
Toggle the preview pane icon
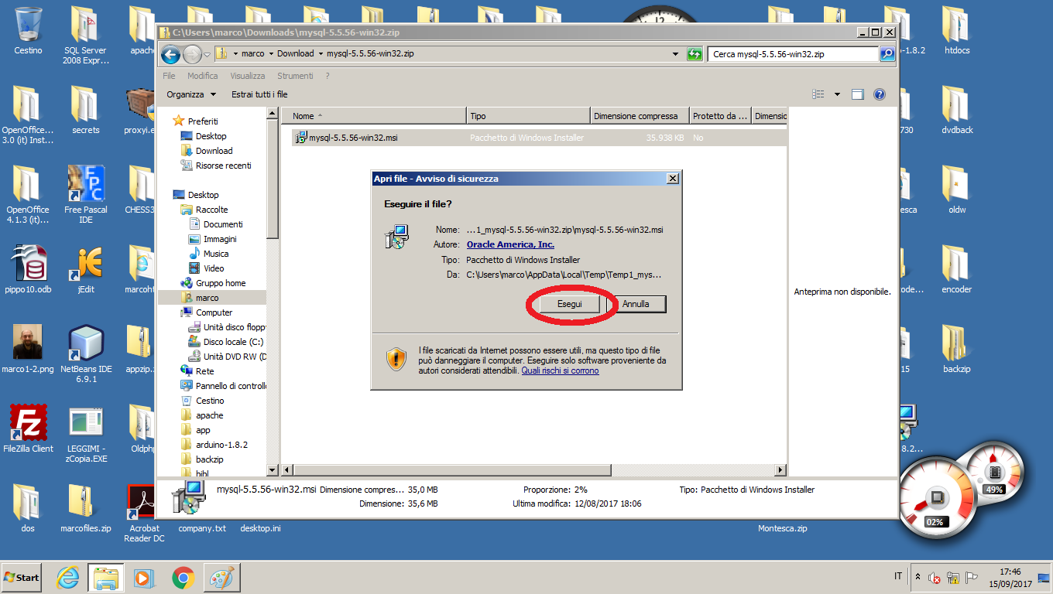point(858,94)
